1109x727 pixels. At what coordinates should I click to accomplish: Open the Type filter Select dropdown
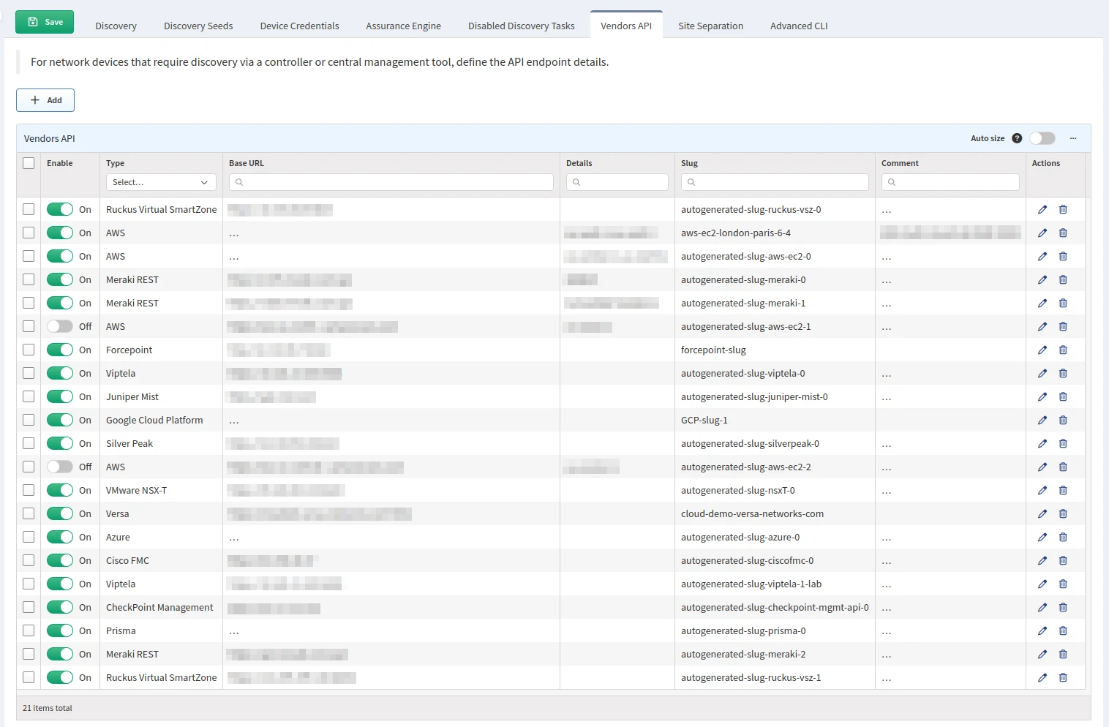(x=161, y=182)
